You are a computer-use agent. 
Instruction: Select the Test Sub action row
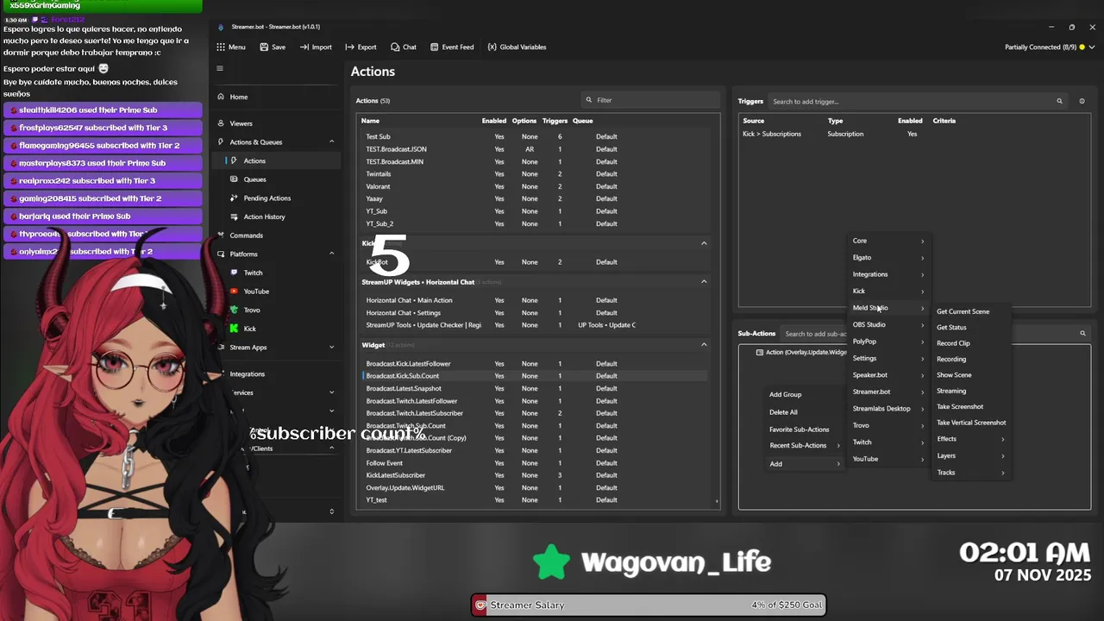point(535,136)
